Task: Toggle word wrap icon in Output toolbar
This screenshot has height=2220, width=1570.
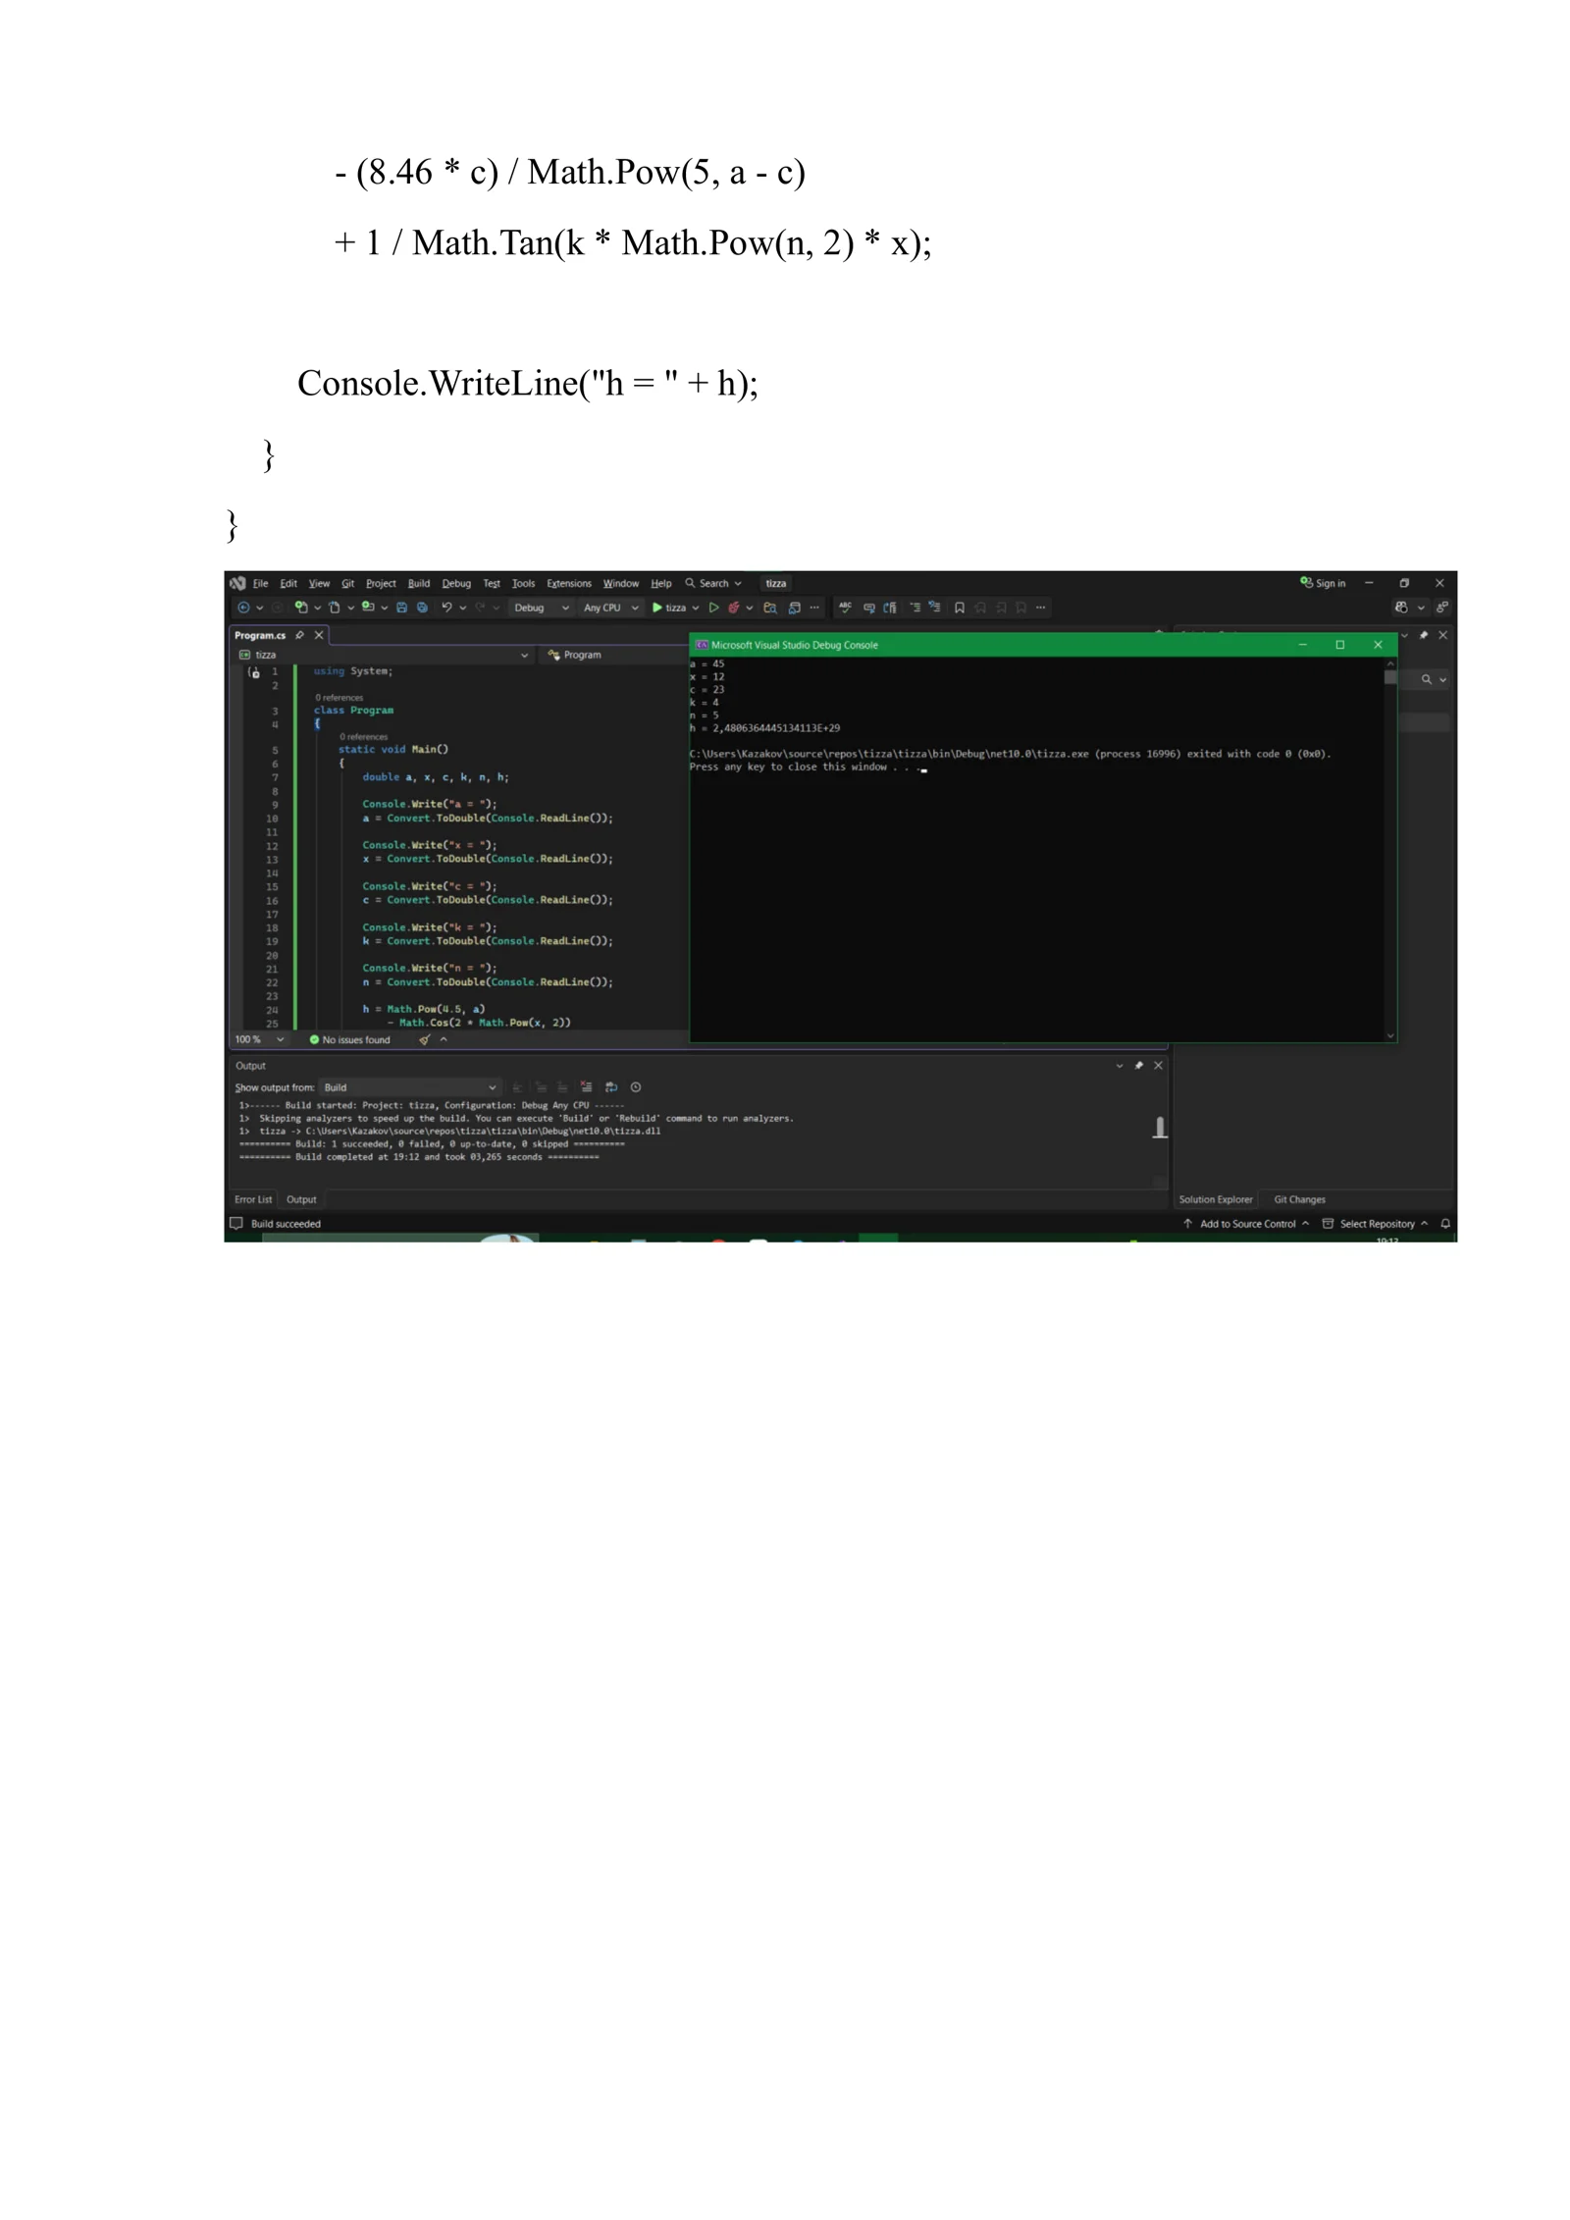Action: [611, 1087]
